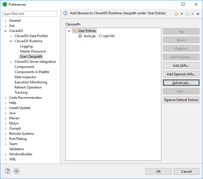Collapse the CloverDX category
The image size is (203, 179).
click(x=5, y=31)
